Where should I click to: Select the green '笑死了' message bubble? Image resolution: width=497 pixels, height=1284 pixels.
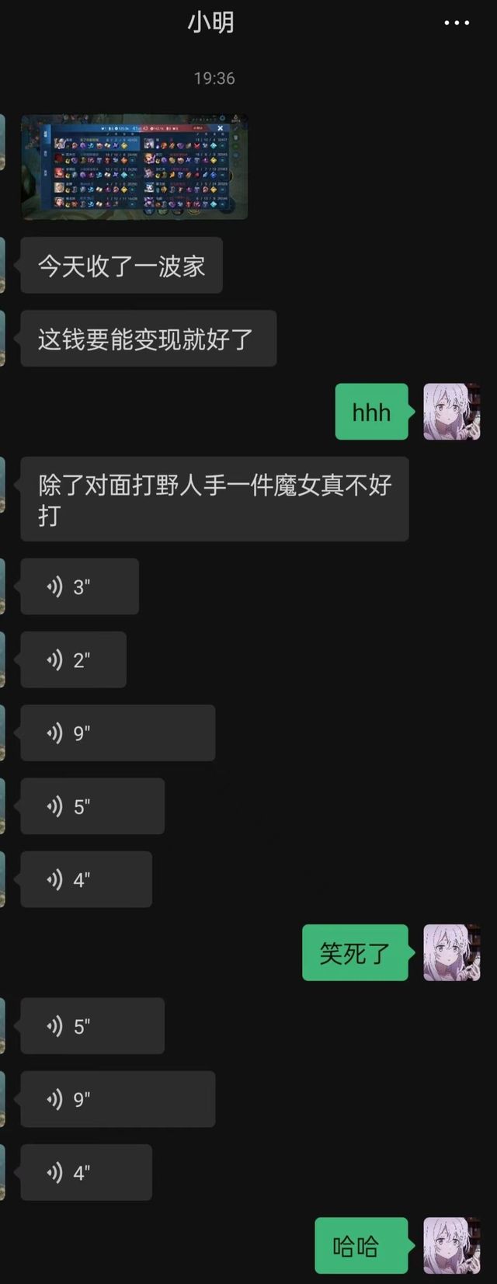pos(355,952)
